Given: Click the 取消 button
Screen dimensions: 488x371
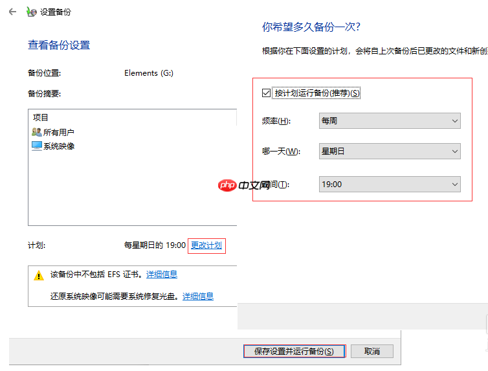Looking at the screenshot, I should coord(372,351).
